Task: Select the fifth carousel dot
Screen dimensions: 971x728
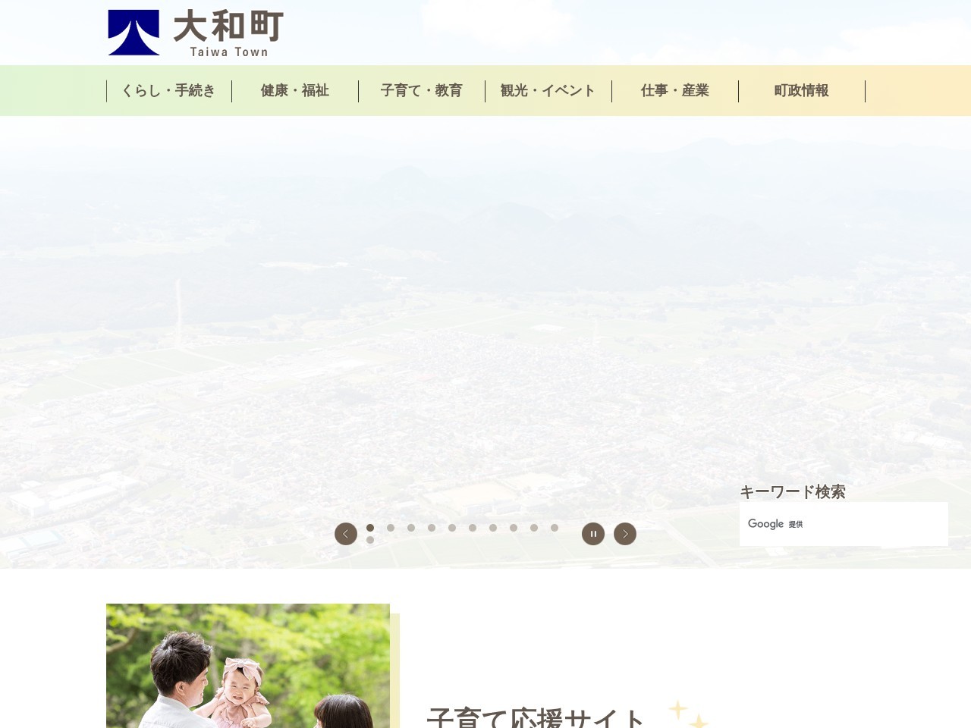Action: (452, 527)
